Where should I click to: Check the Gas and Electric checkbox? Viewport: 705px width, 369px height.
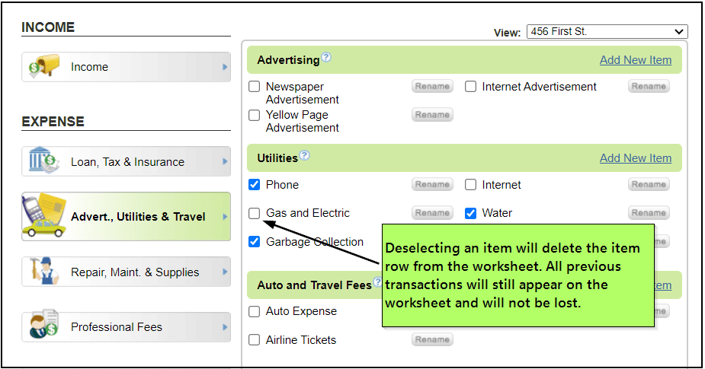click(x=255, y=213)
